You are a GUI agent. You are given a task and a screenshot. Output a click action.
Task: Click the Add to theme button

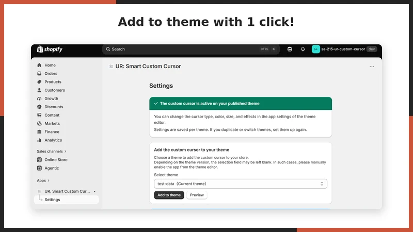coord(169,195)
